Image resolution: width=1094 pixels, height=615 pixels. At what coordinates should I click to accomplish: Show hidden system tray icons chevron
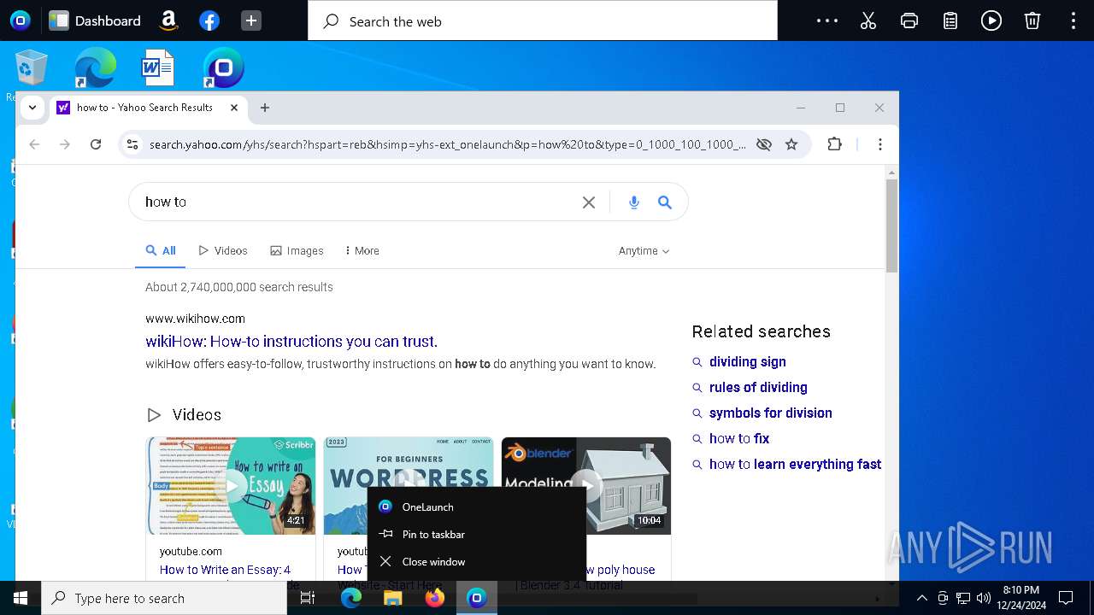(x=921, y=598)
